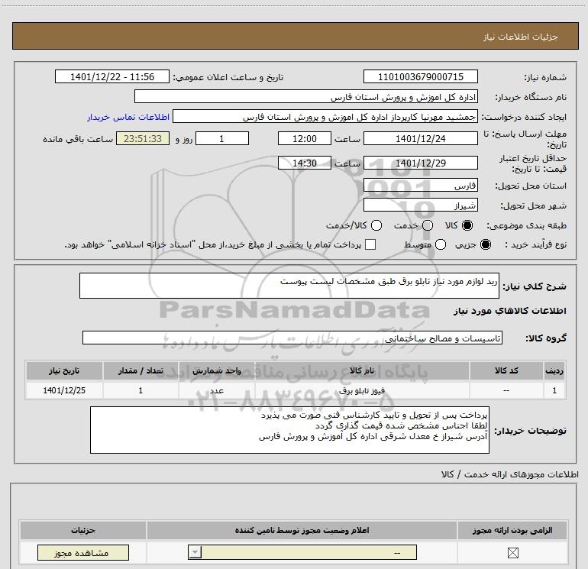The height and width of the screenshot is (569, 588).
Task: Click the واحد شمارش column header
Action: (x=216, y=370)
